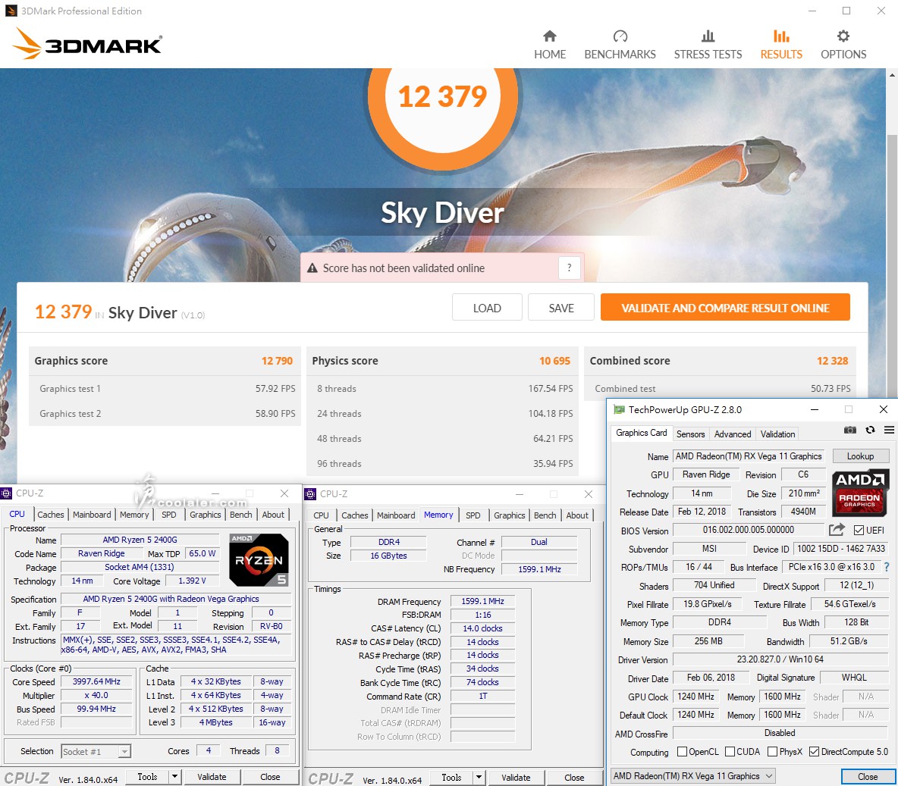Click the SAVE button in 3DMark
The image size is (898, 786).
pos(561,308)
